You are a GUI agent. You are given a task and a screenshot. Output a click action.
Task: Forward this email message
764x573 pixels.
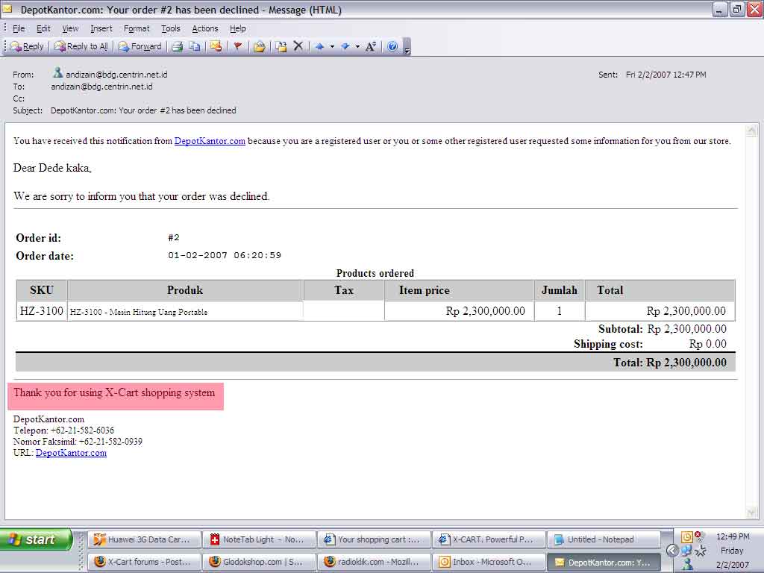[x=140, y=46]
